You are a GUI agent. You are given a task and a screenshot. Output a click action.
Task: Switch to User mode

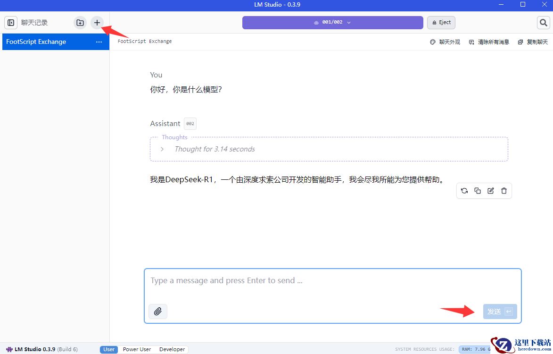pyautogui.click(x=108, y=349)
